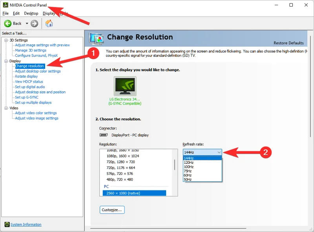Select 720p, 1280 × 720 resolution
Image resolution: width=314 pixels, height=232 pixels.
pos(121,162)
